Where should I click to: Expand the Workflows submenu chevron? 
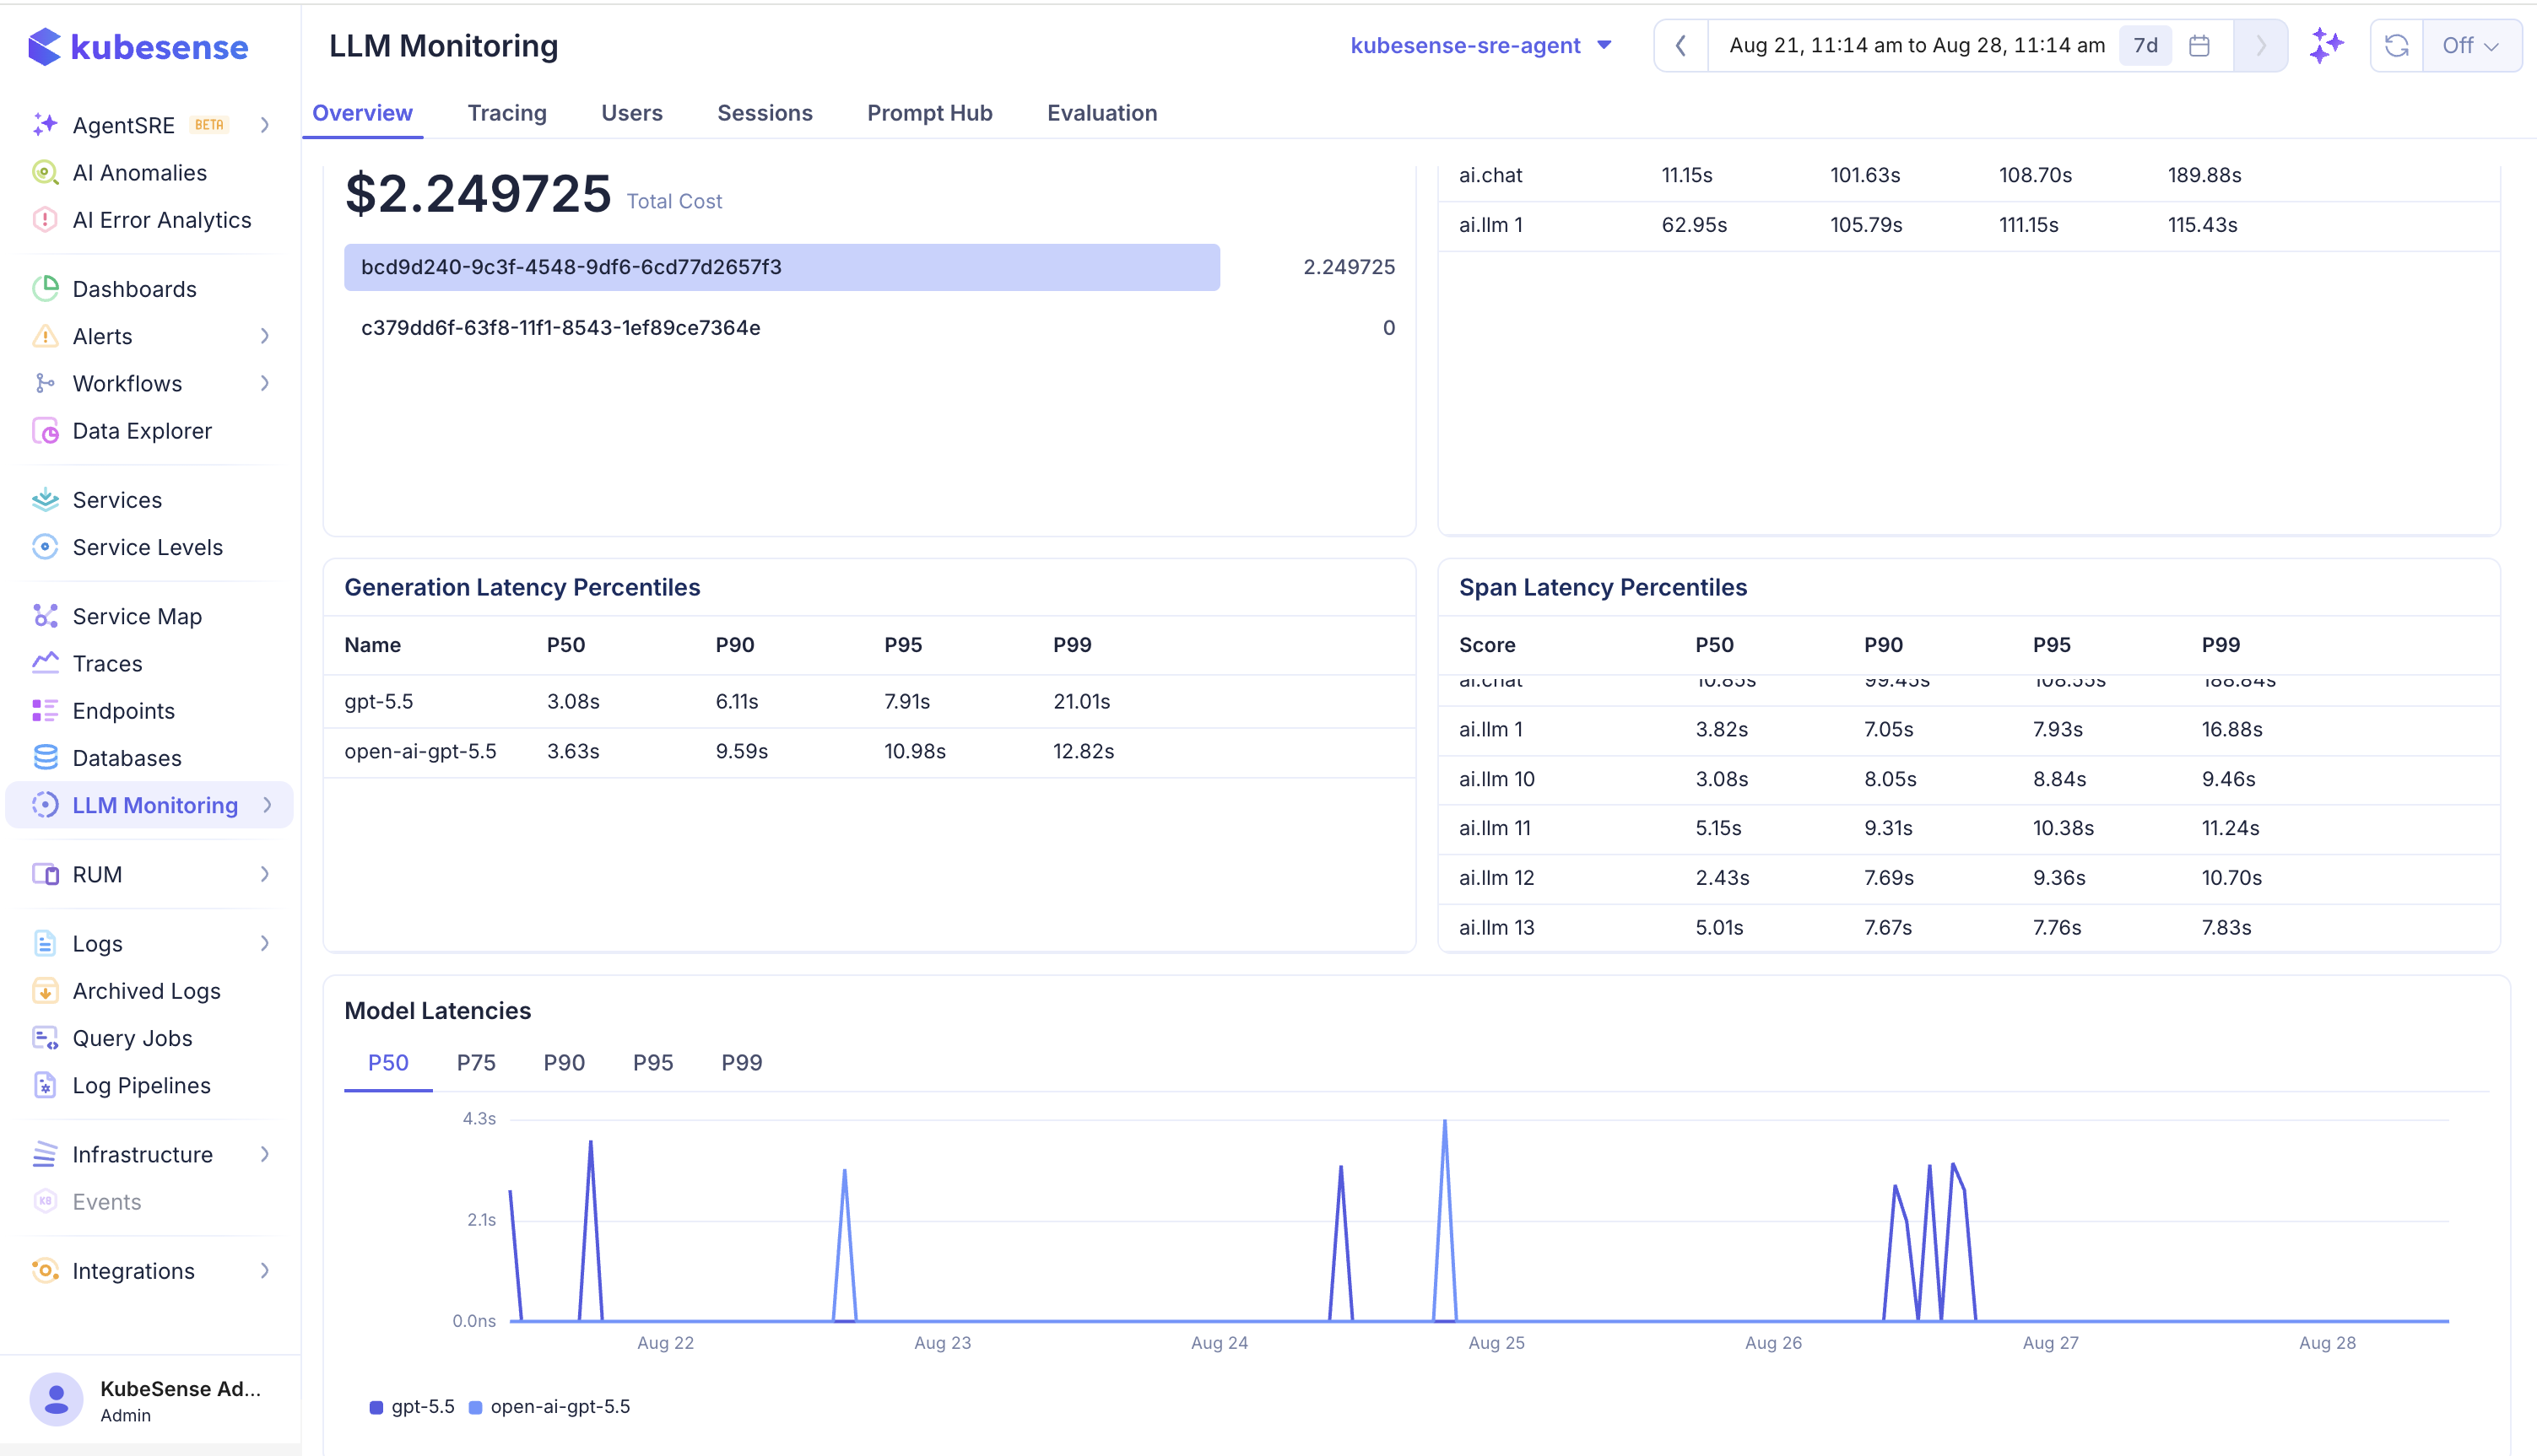[x=265, y=383]
